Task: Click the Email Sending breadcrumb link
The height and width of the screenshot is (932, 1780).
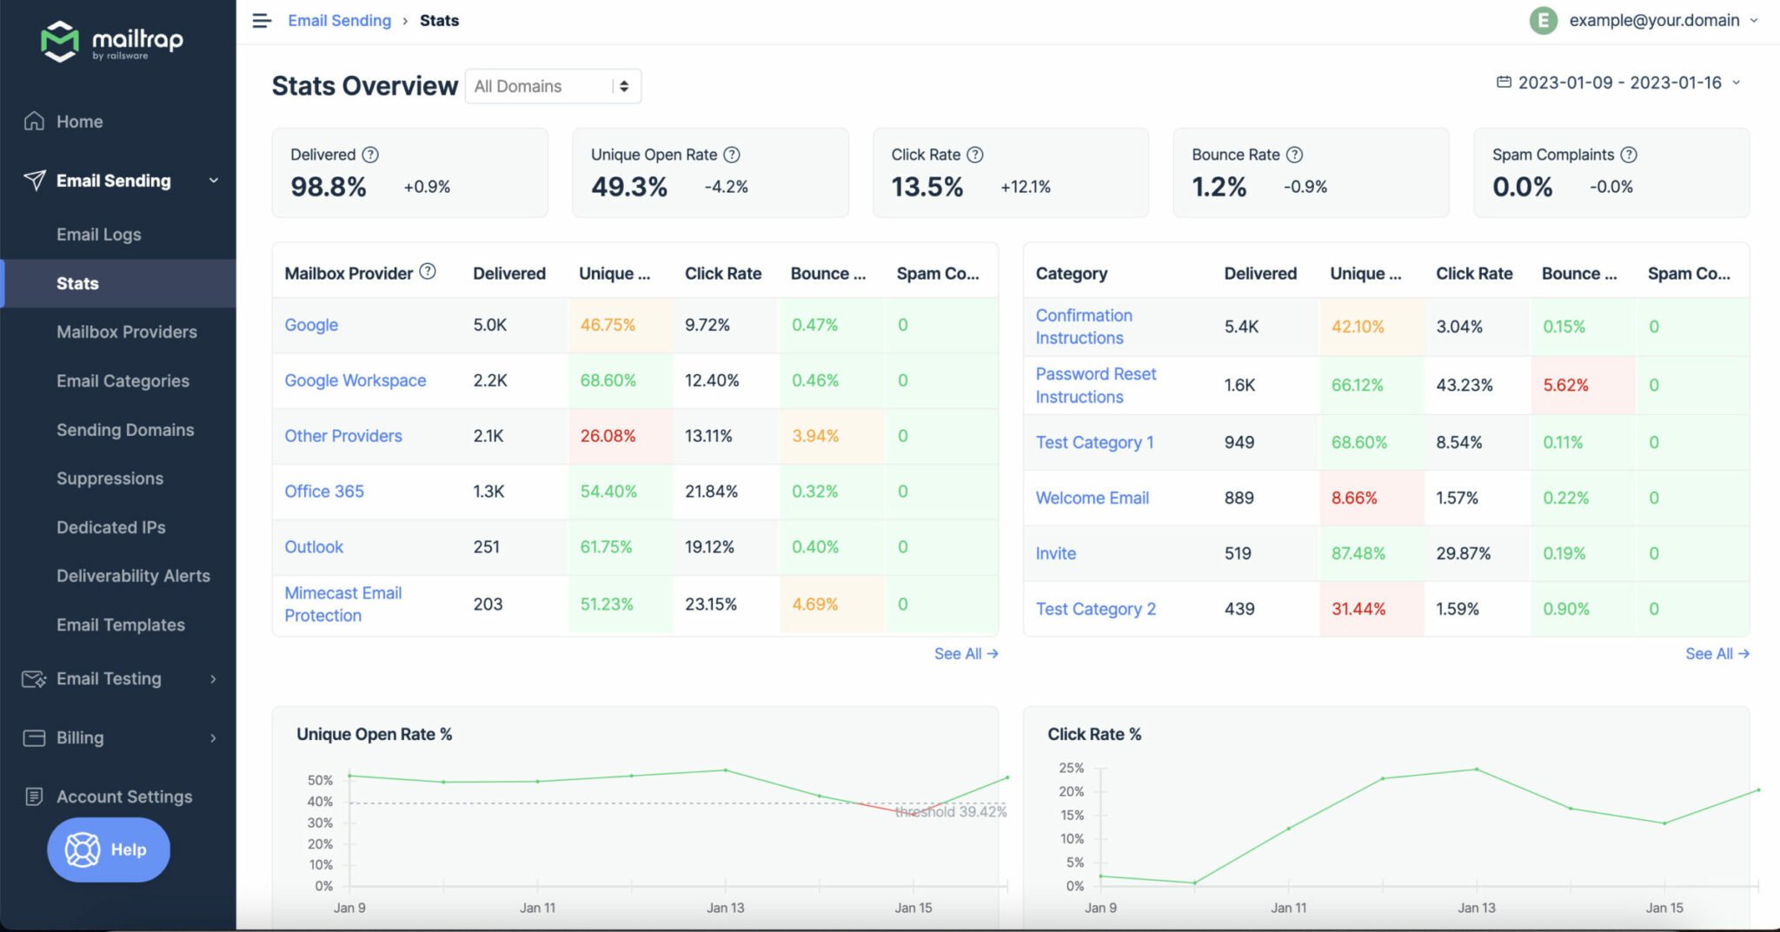Action: point(340,20)
